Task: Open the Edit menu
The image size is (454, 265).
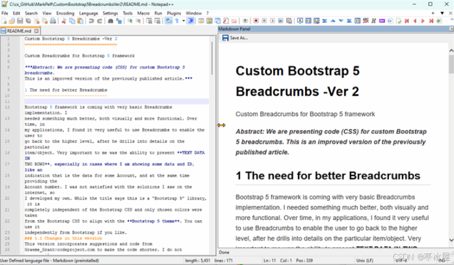Action: click(17, 14)
